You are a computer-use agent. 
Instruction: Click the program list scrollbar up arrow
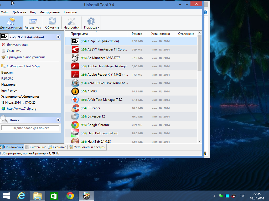200,33
